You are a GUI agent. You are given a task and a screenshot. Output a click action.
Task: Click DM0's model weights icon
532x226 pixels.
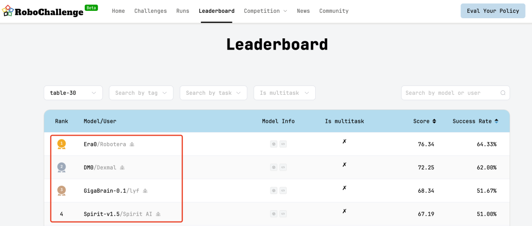click(273, 167)
